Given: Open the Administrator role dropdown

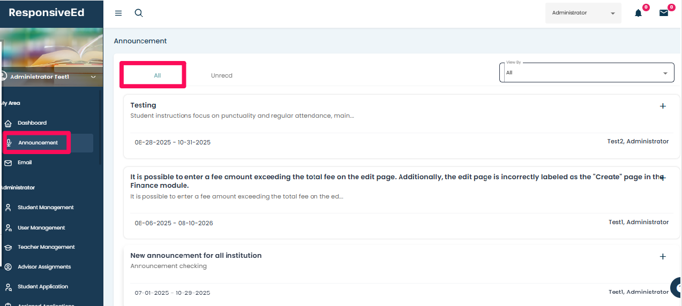Looking at the screenshot, I should (x=583, y=13).
